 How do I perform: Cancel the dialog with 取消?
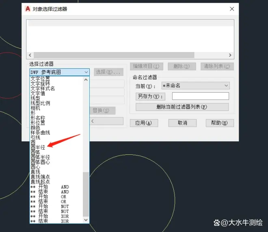182,123
